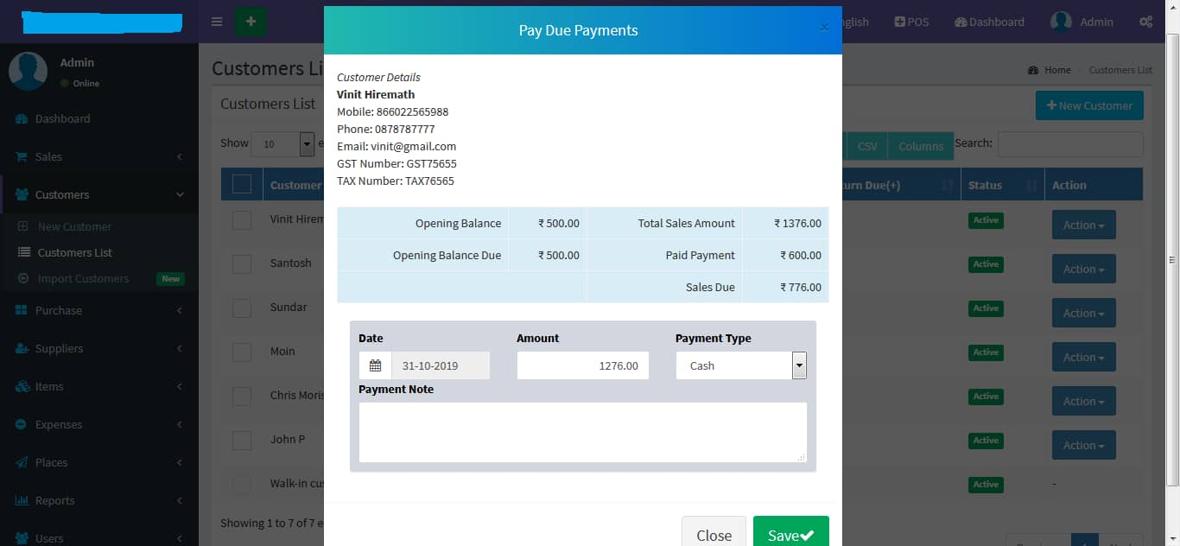The width and height of the screenshot is (1180, 546).
Task: Tick the checkbox for Sundar row
Action: [x=242, y=308]
